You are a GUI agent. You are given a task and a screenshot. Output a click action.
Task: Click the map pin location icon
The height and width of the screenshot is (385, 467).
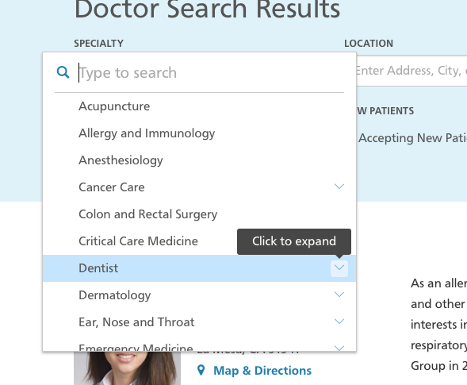[201, 370]
